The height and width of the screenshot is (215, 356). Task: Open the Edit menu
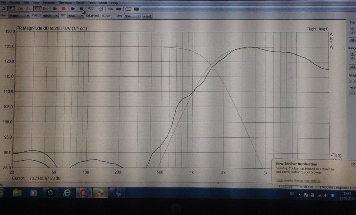coord(26,3)
